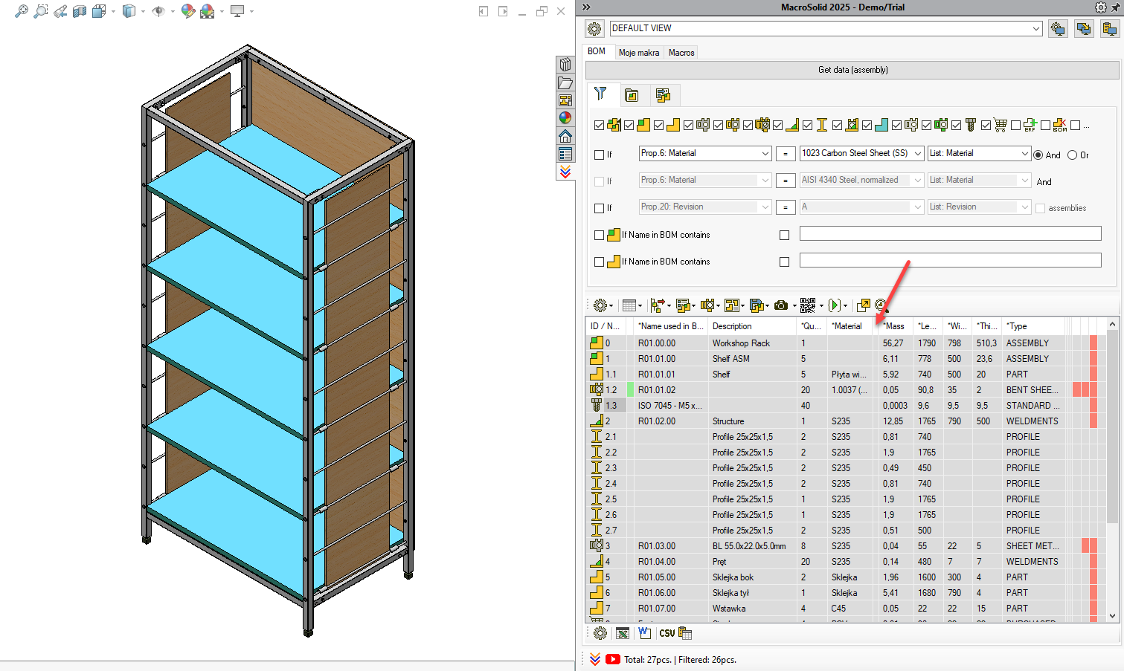Open the 1023 Carbon Steel Sheet value dropdown
Screen dimensions: 1124x671
pyautogui.click(x=917, y=153)
